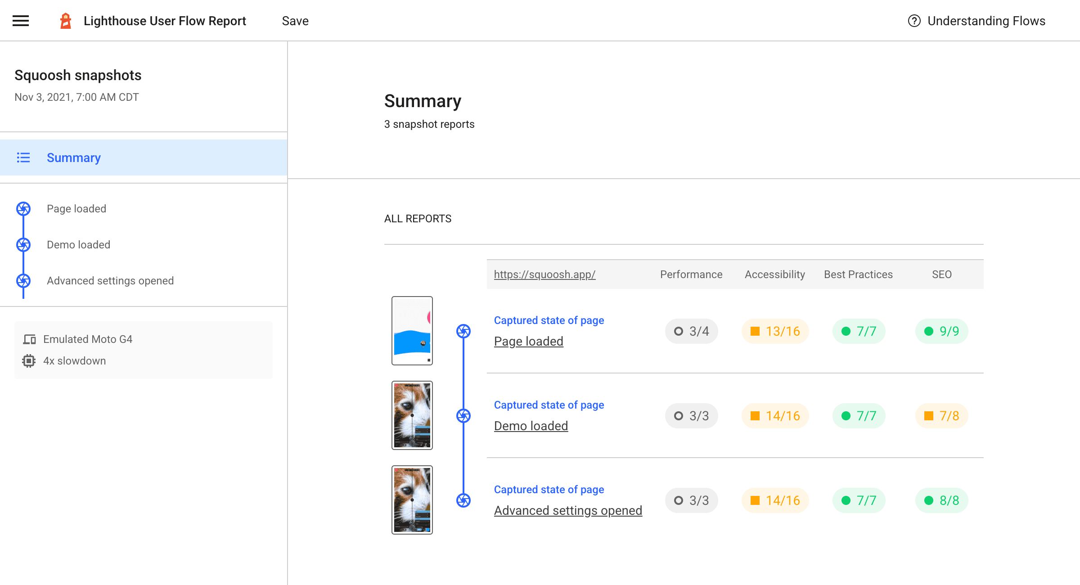Click the Lighthouse hamburger menu icon
Image resolution: width=1080 pixels, height=585 pixels.
(x=20, y=21)
